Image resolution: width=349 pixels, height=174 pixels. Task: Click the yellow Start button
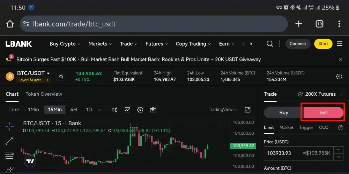click(323, 44)
